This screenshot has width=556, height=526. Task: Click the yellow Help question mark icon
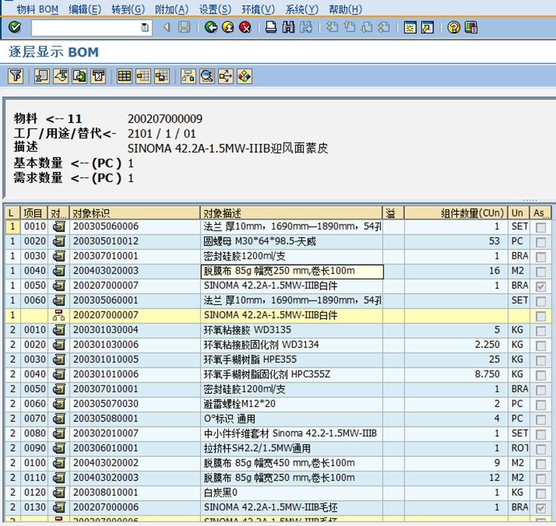tap(454, 27)
